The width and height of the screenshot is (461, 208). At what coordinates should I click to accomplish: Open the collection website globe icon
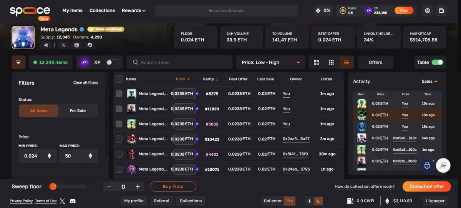[x=77, y=45]
